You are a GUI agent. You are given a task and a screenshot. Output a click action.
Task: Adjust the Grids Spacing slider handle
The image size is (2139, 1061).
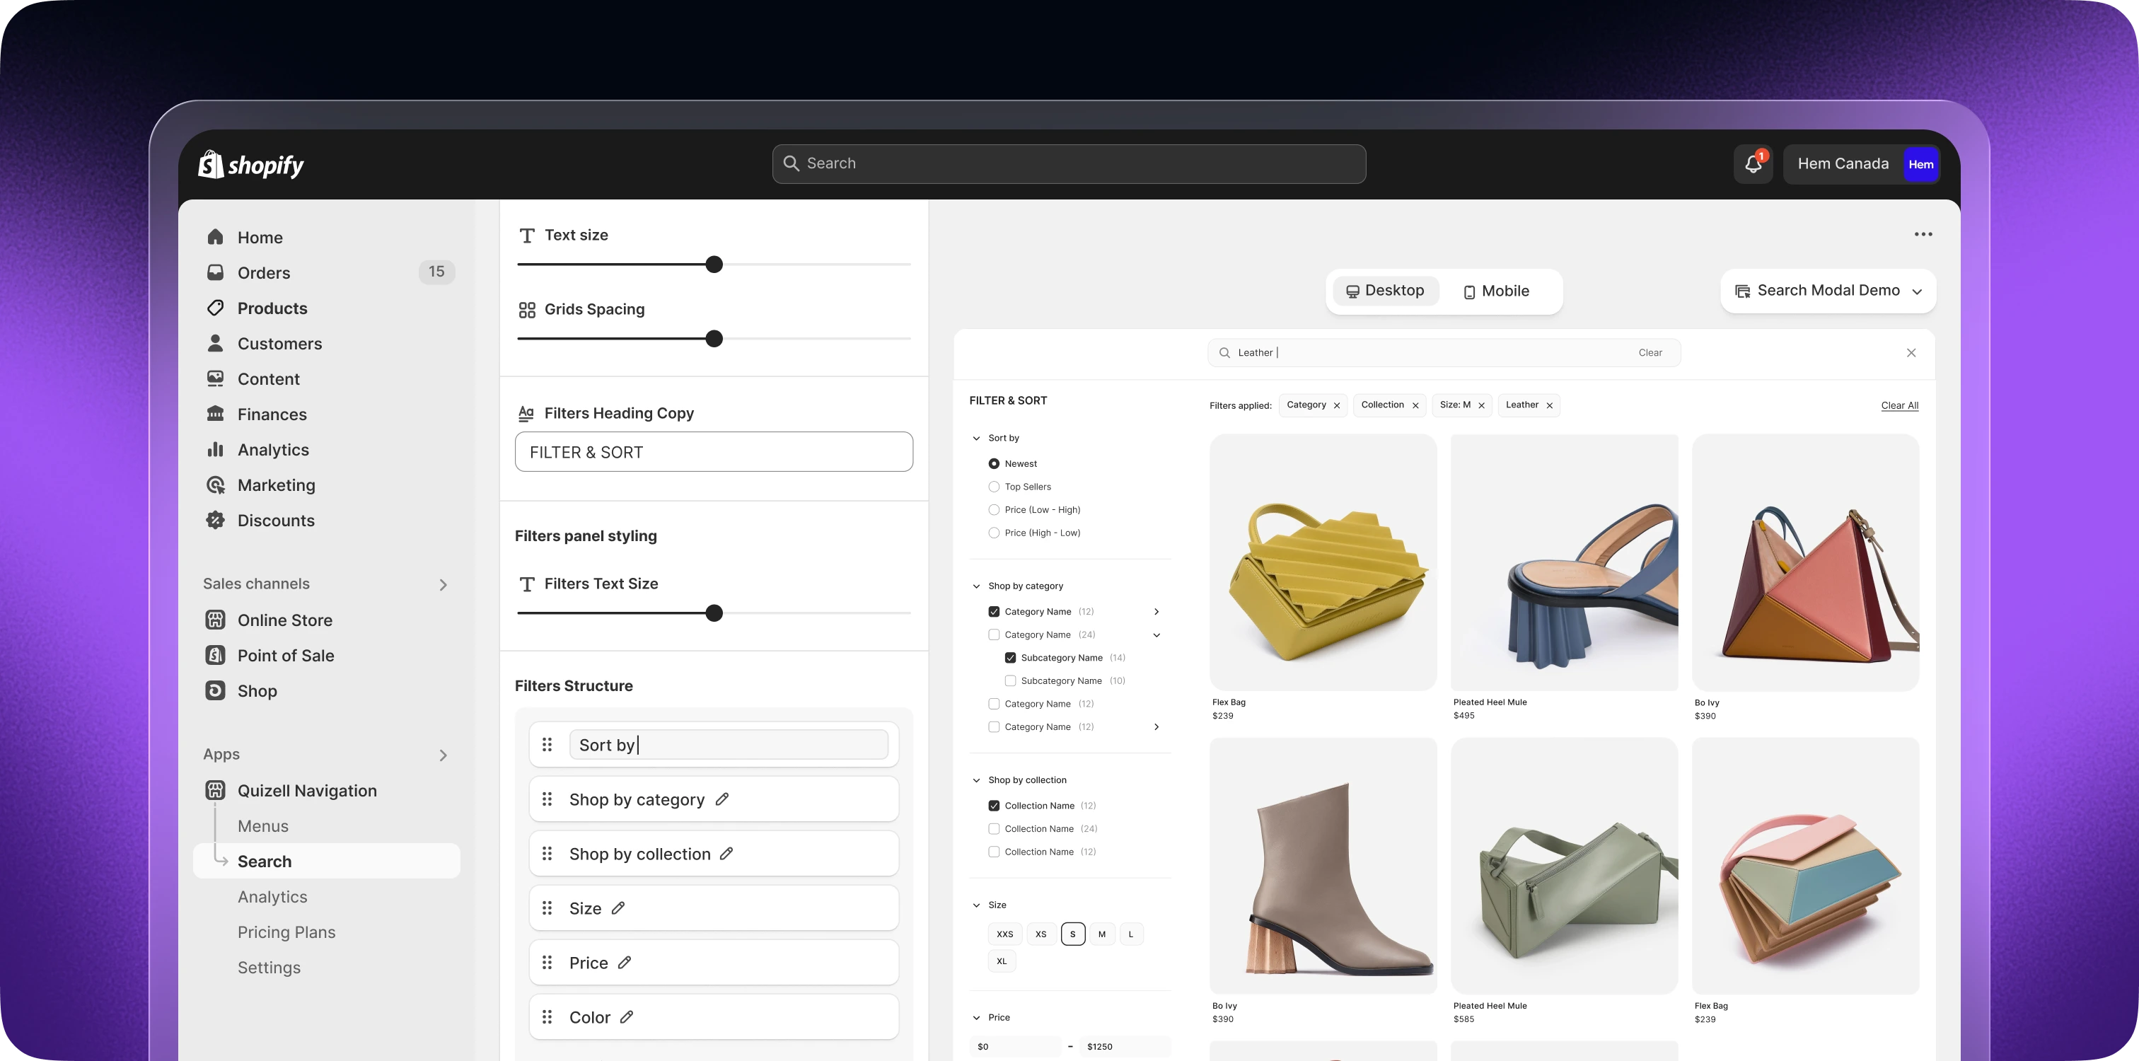pos(714,339)
